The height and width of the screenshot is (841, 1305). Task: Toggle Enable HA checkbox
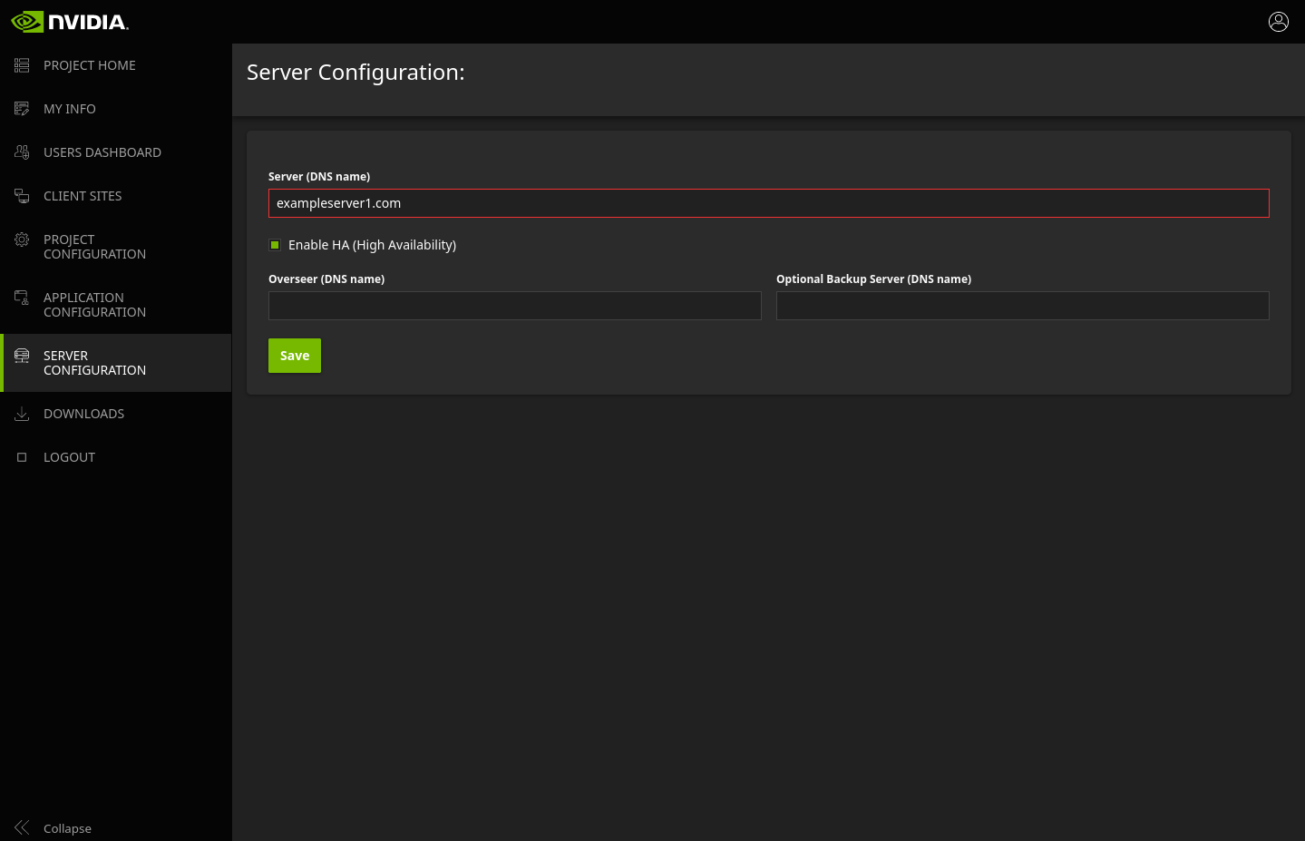tap(275, 245)
